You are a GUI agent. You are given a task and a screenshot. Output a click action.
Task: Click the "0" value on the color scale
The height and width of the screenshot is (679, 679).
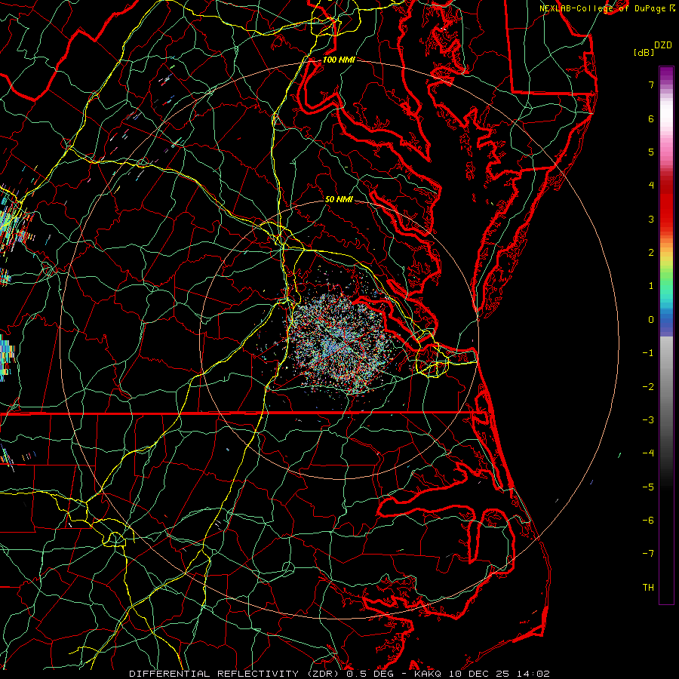click(x=651, y=320)
